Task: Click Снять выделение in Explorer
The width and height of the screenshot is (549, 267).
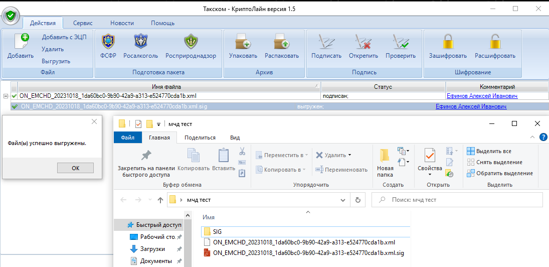Action: pos(495,162)
